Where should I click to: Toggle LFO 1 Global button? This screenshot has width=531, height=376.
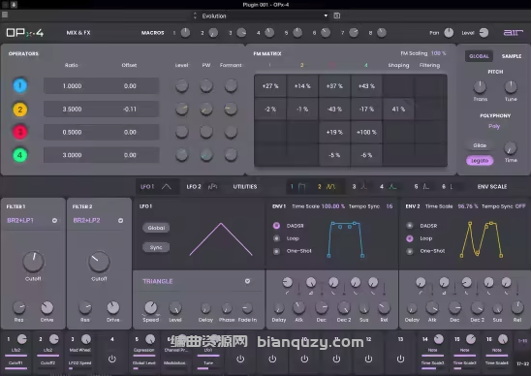point(156,228)
